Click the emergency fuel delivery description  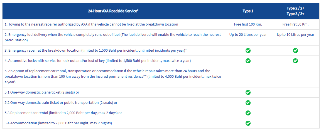[113, 37]
